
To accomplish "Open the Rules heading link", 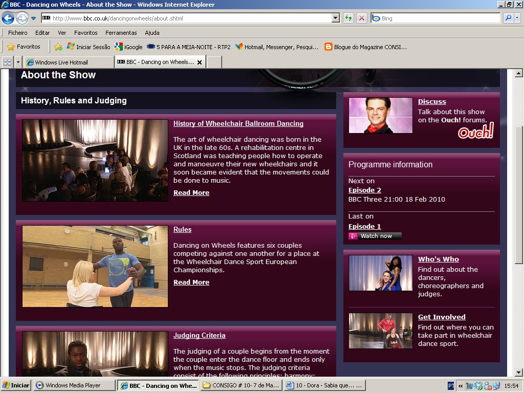I will 182,229.
